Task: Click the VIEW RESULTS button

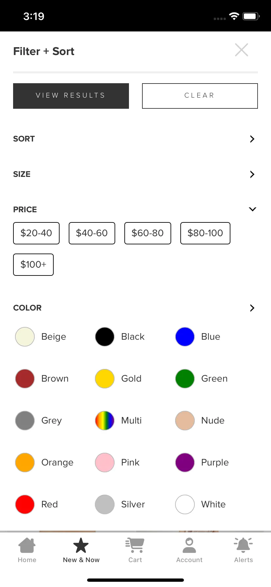Action: (x=71, y=96)
